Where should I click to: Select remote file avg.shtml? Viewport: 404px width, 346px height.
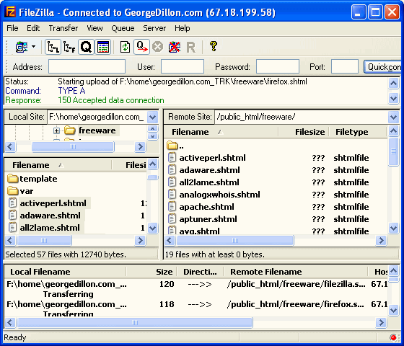pyautogui.click(x=199, y=231)
